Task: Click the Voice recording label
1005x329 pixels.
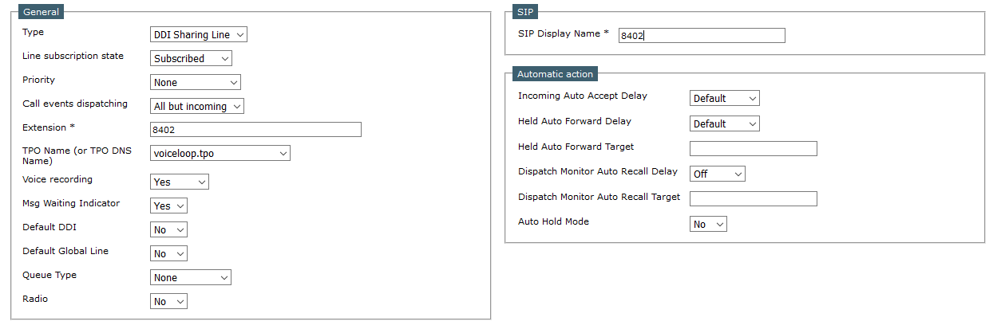Action: click(x=57, y=179)
